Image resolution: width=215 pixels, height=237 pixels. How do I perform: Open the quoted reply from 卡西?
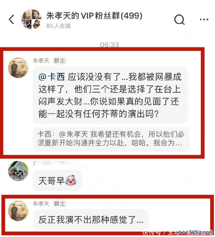pos(111,139)
